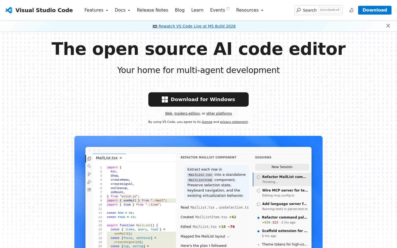The height and width of the screenshot is (248, 397).
Task: Click code line 'export function MailList() {'
Action: point(132,225)
